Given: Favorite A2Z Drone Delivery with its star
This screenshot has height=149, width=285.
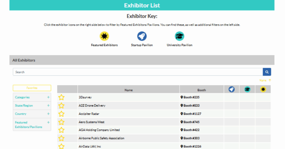Looking at the screenshot, I should [62, 105].
